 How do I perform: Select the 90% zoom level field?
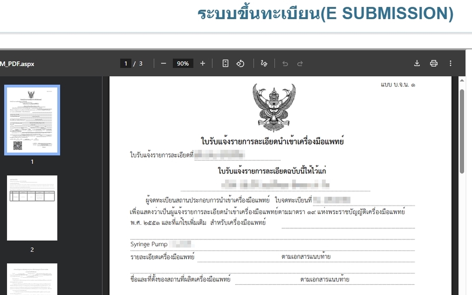point(183,63)
